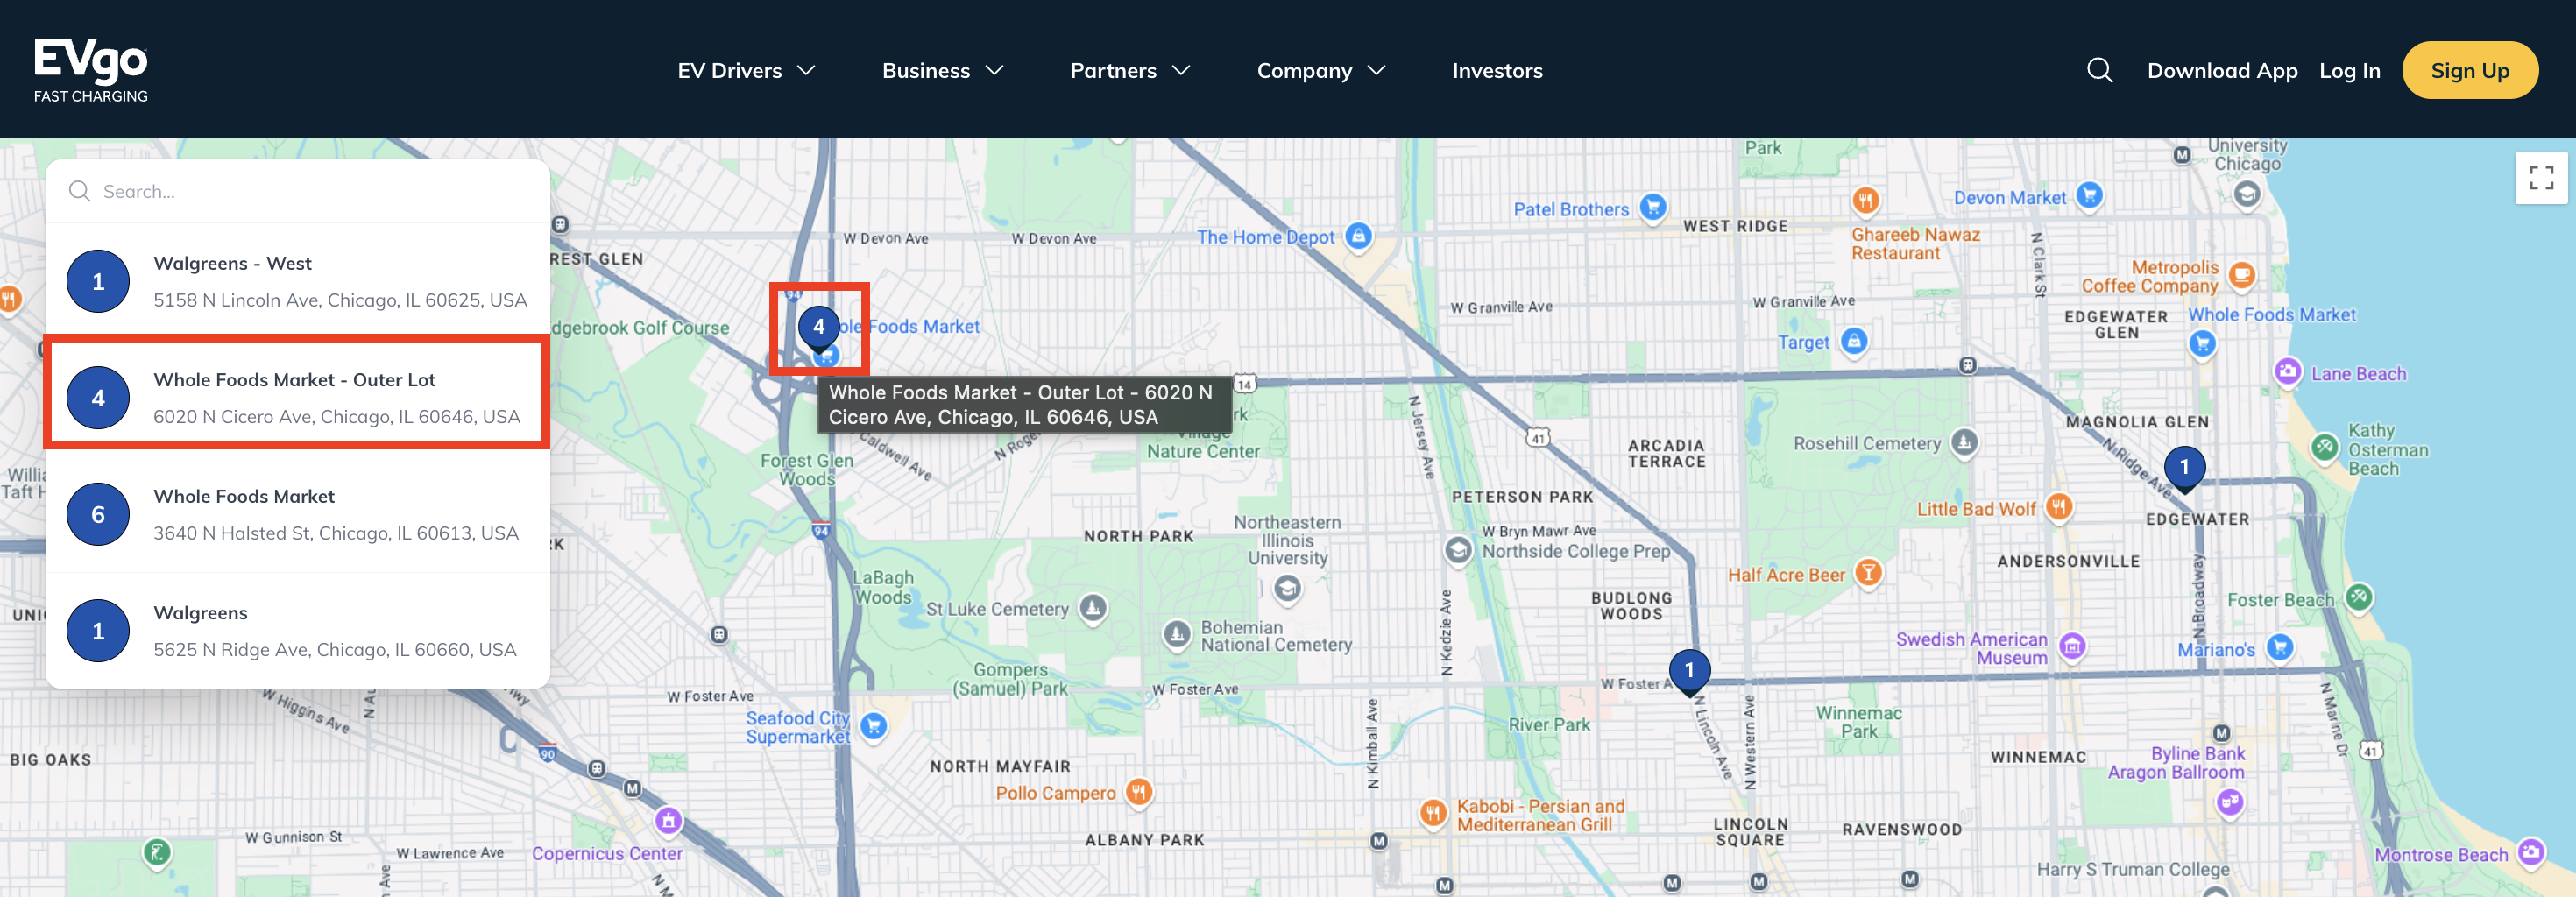Screen dimensions: 2576x897
Task: Open the Company dropdown menu
Action: click(x=1321, y=70)
